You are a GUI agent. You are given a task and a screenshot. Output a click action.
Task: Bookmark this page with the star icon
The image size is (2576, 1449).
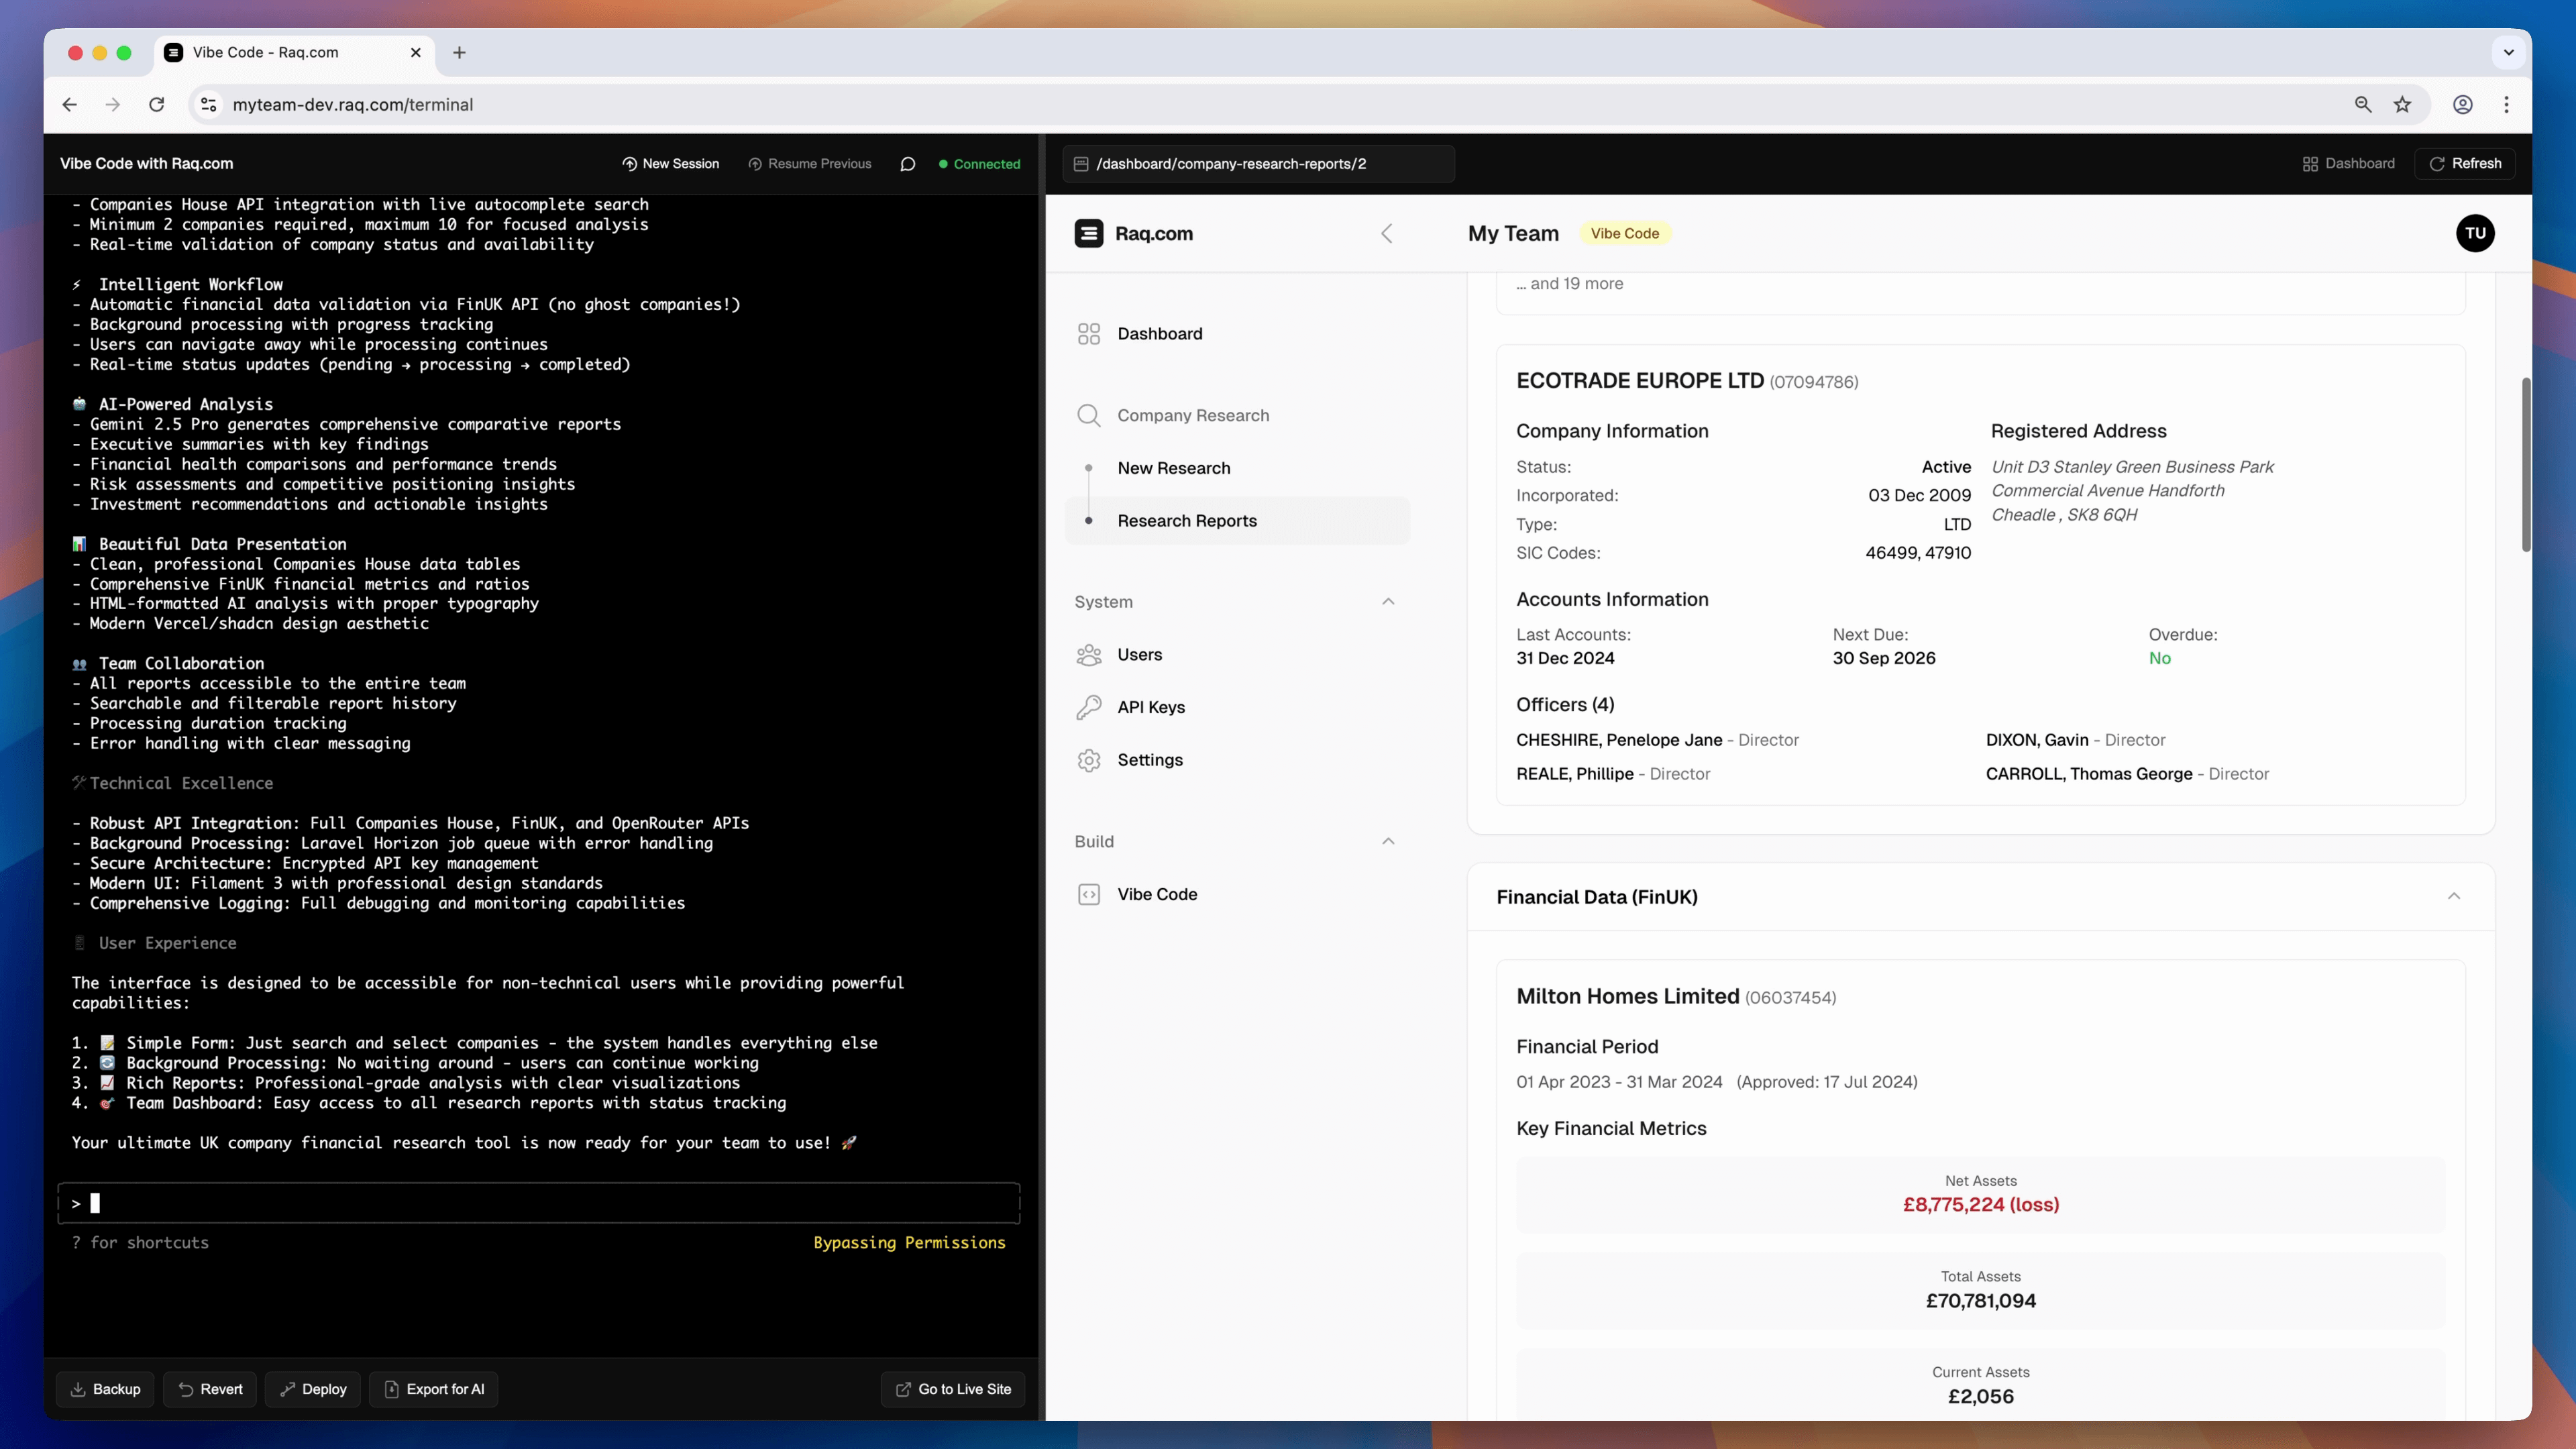pos(2402,104)
